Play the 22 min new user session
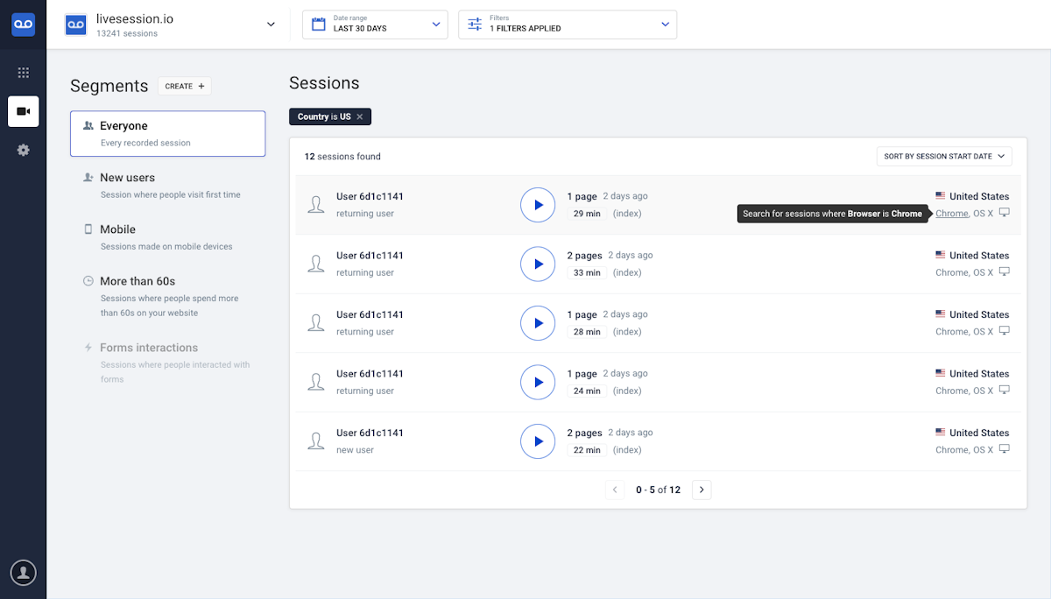1051x599 pixels. (538, 441)
